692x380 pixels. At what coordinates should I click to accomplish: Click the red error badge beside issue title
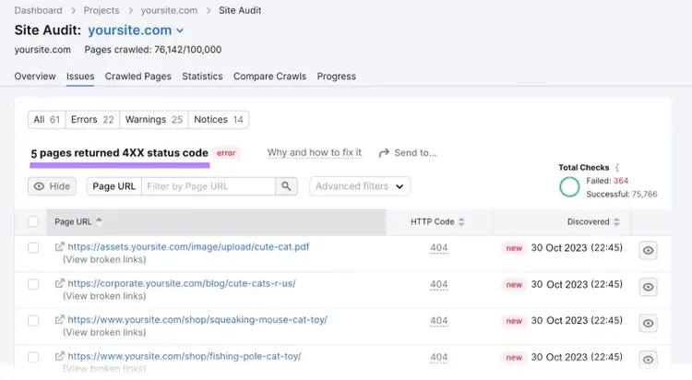tap(226, 153)
